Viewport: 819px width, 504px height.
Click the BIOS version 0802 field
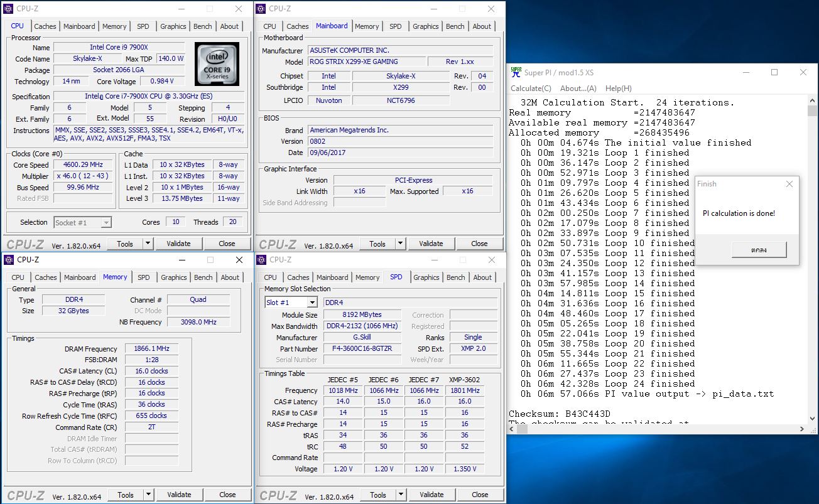pos(400,142)
